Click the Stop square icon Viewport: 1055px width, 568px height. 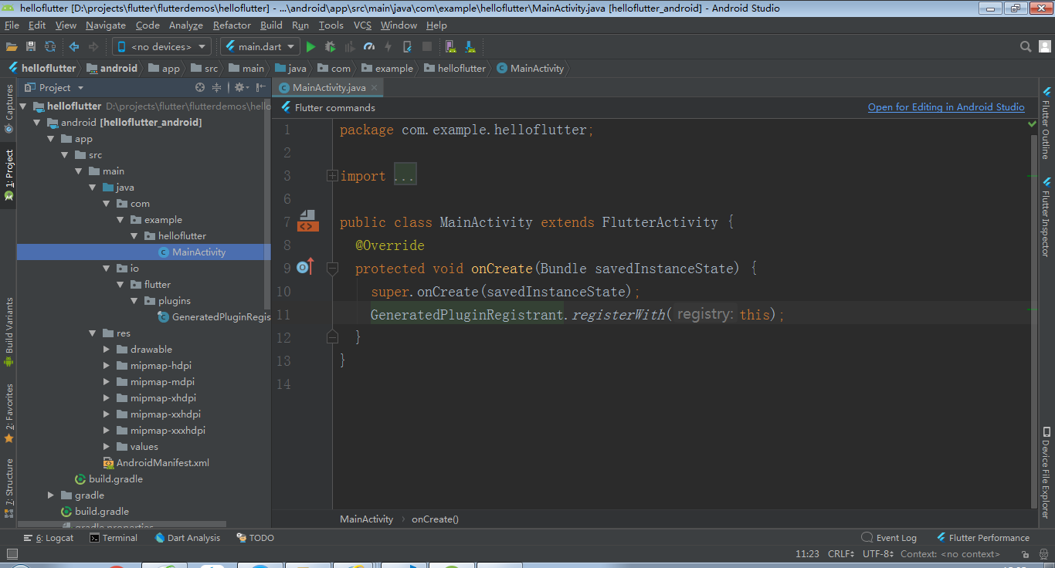(x=427, y=46)
